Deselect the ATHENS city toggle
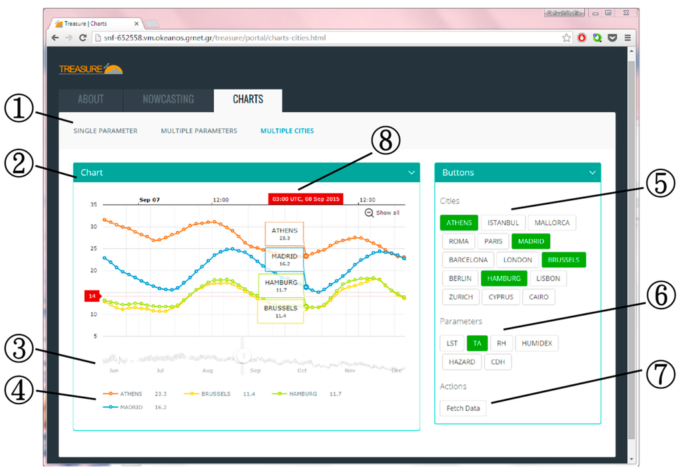The image size is (682, 472). (x=459, y=223)
